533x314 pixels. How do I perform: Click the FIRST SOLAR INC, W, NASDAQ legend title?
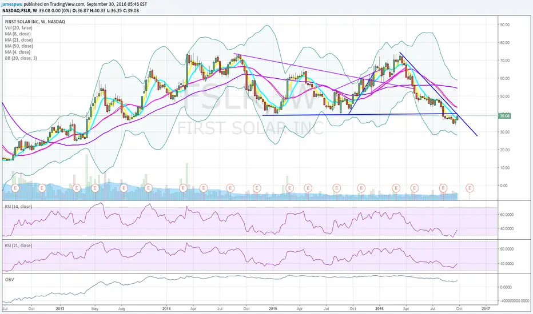coord(35,22)
